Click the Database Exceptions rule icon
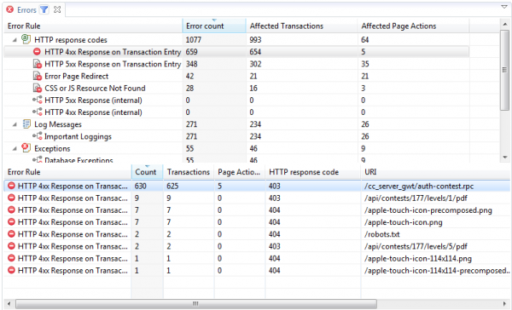 [x=38, y=160]
